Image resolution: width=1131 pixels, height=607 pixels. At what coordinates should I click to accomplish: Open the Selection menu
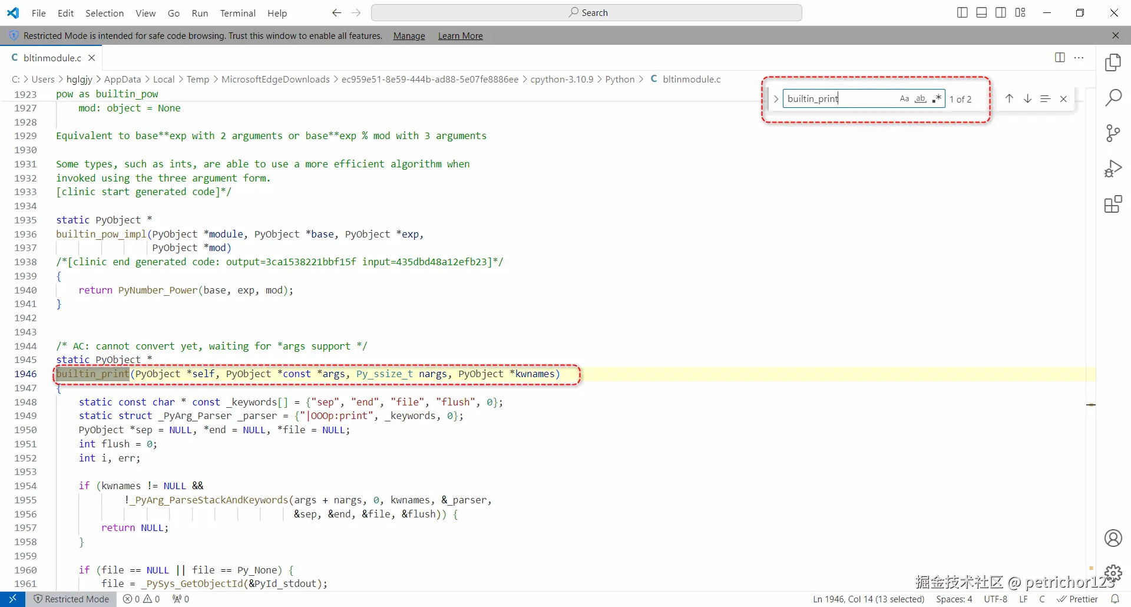(x=104, y=13)
